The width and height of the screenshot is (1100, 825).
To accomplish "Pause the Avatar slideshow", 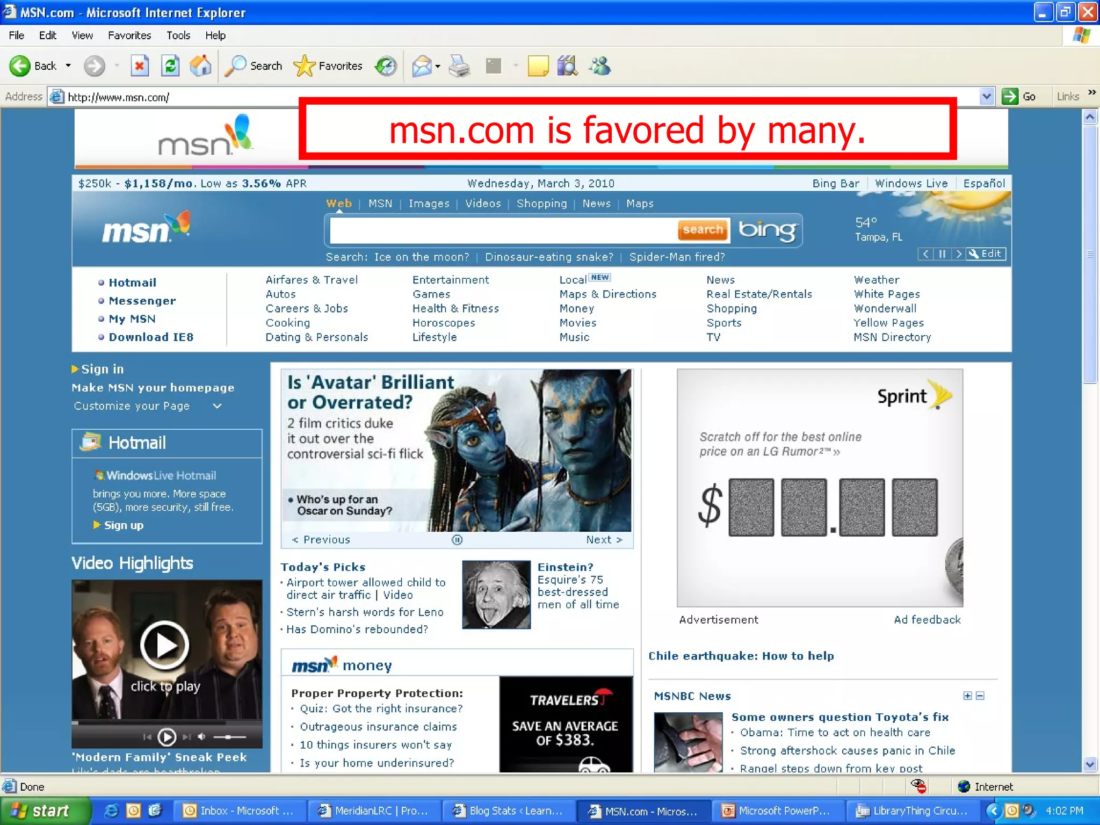I will [x=457, y=540].
